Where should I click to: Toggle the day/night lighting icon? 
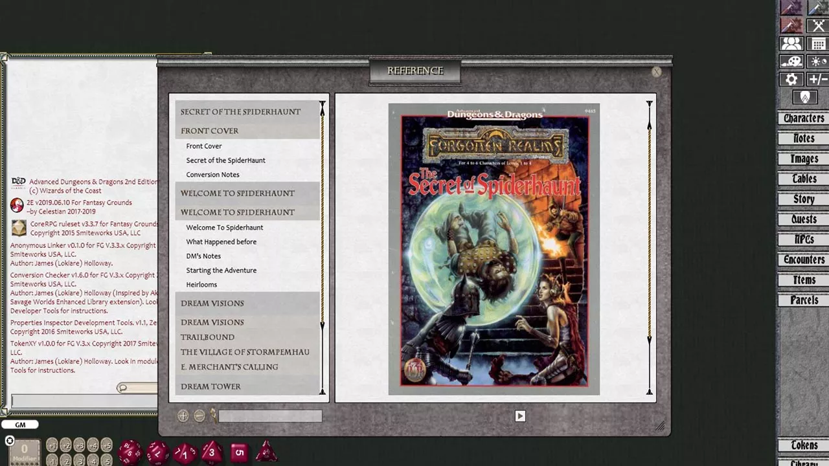pyautogui.click(x=818, y=61)
